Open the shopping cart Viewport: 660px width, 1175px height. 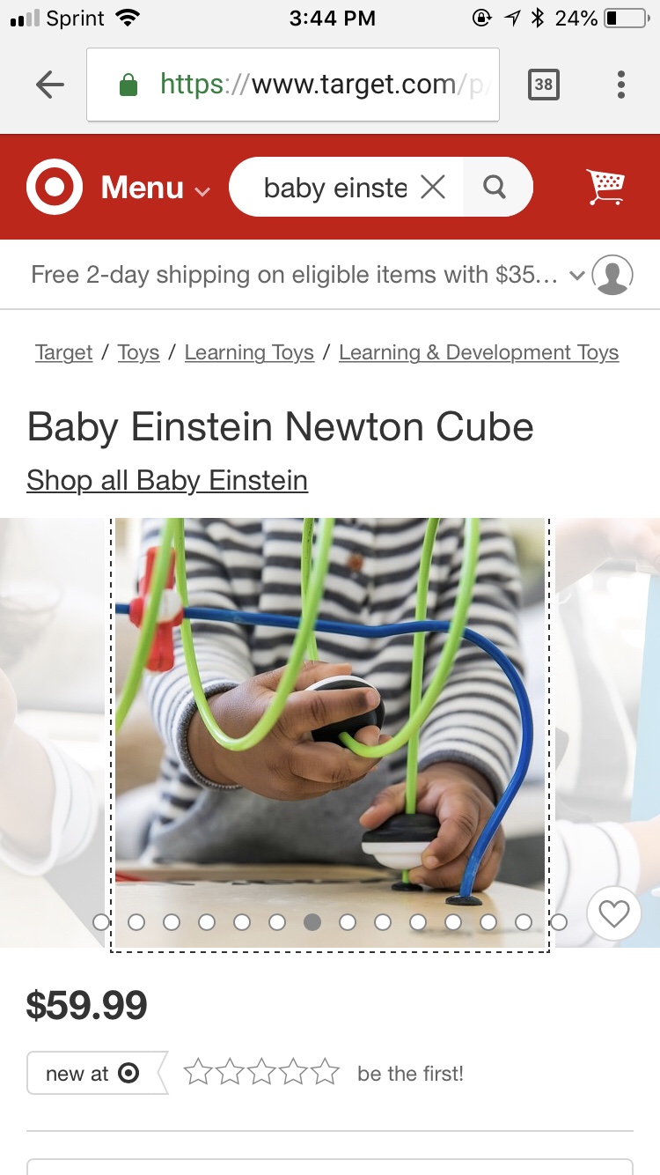[605, 187]
